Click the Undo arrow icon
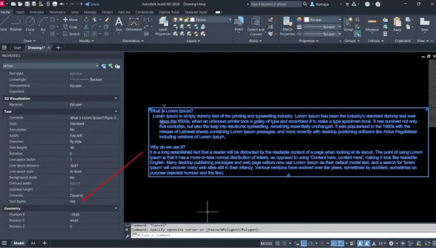The image size is (436, 248). [62, 4]
